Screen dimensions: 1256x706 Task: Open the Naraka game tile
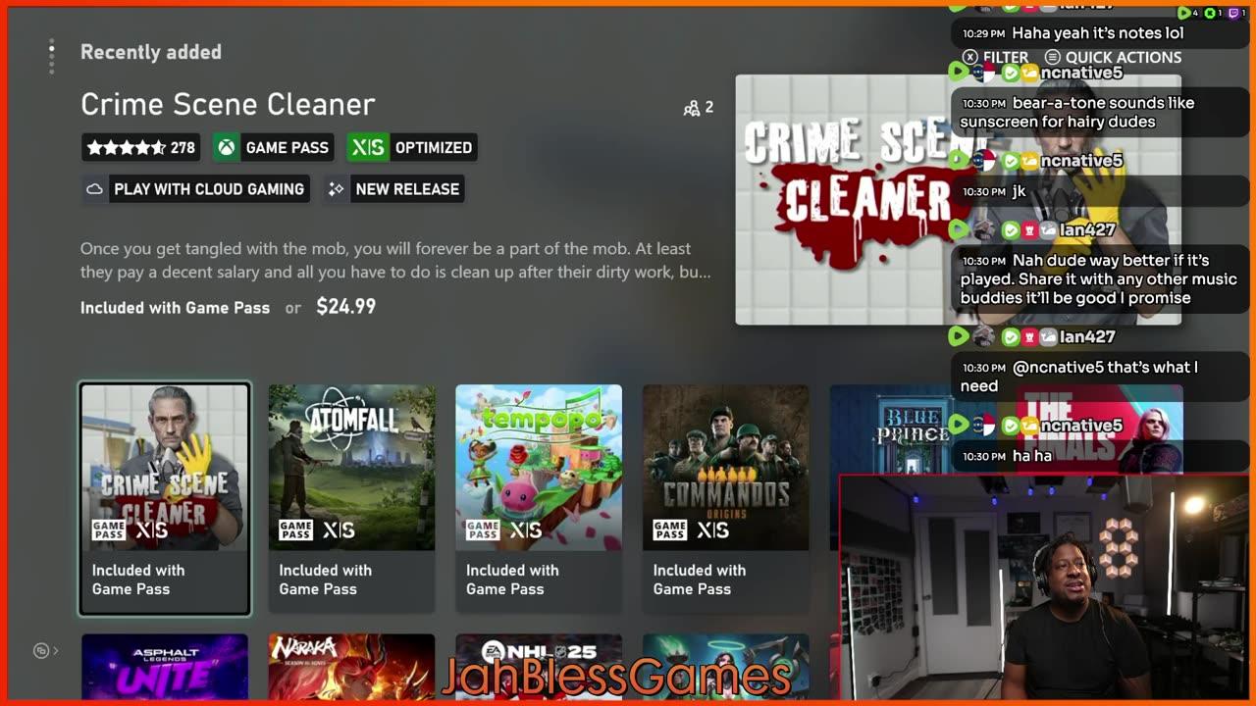[x=351, y=668]
